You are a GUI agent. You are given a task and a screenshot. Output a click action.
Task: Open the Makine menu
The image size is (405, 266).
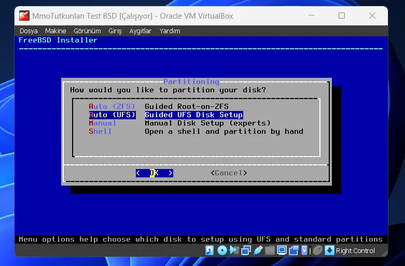click(x=55, y=31)
